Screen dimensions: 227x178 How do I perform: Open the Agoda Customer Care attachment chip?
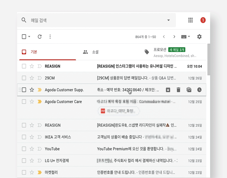click(x=119, y=111)
